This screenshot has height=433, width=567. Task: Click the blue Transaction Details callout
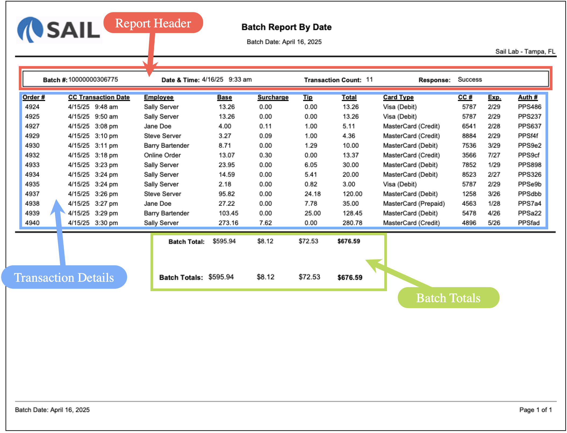tap(64, 277)
